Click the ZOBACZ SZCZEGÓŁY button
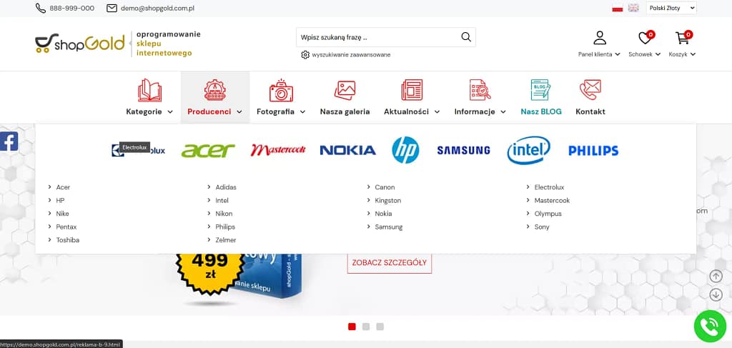The width and height of the screenshot is (732, 348). pyautogui.click(x=390, y=263)
